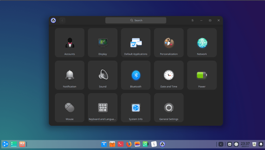This screenshot has width=265, height=150.
Task: Open the Bluetooth settings module
Action: [x=136, y=75]
